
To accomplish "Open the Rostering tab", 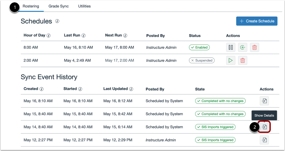I will coord(31,6).
